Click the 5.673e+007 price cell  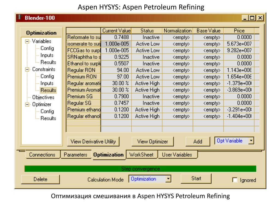[239, 44]
